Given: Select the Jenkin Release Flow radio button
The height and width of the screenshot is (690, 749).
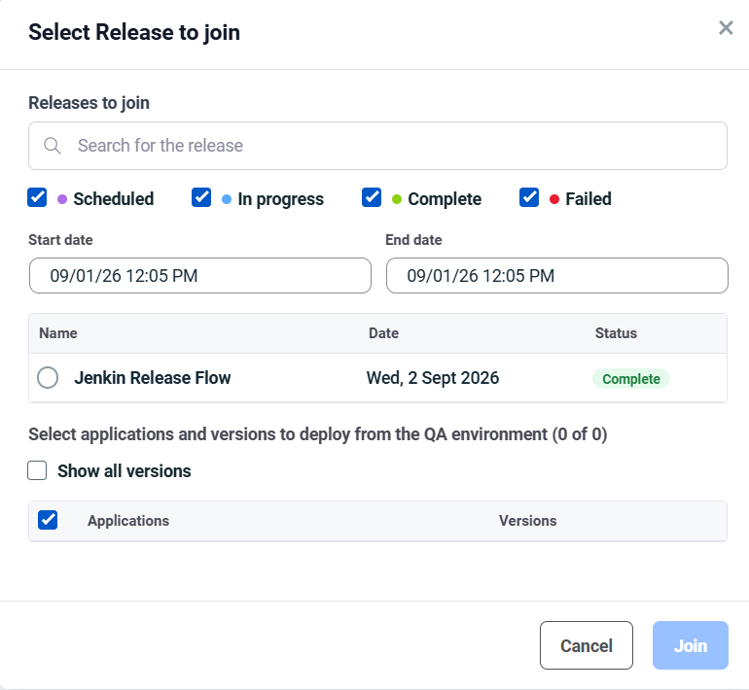Looking at the screenshot, I should tap(48, 378).
